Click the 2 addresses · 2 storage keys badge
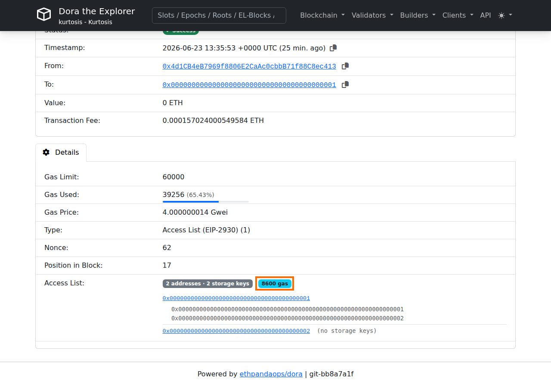Image resolution: width=551 pixels, height=388 pixels. coord(207,284)
